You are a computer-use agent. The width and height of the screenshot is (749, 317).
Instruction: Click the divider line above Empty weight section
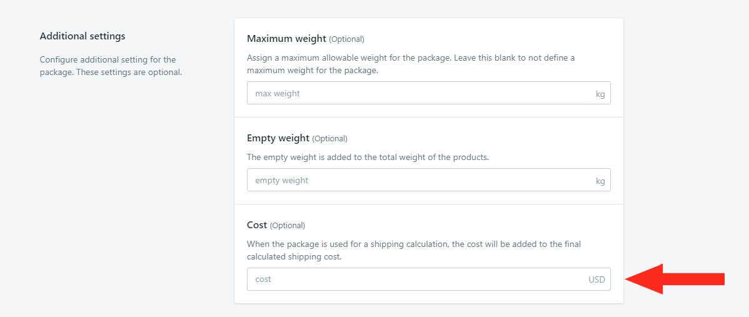[428, 117]
